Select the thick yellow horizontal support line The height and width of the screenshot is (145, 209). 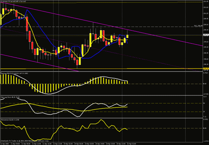(x=101, y=69)
